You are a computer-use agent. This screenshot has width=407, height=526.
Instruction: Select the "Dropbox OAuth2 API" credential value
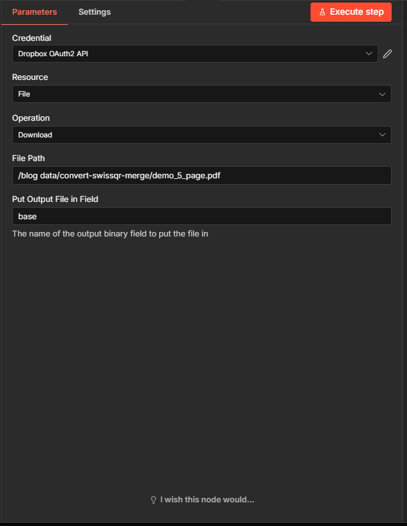pyautogui.click(x=54, y=54)
